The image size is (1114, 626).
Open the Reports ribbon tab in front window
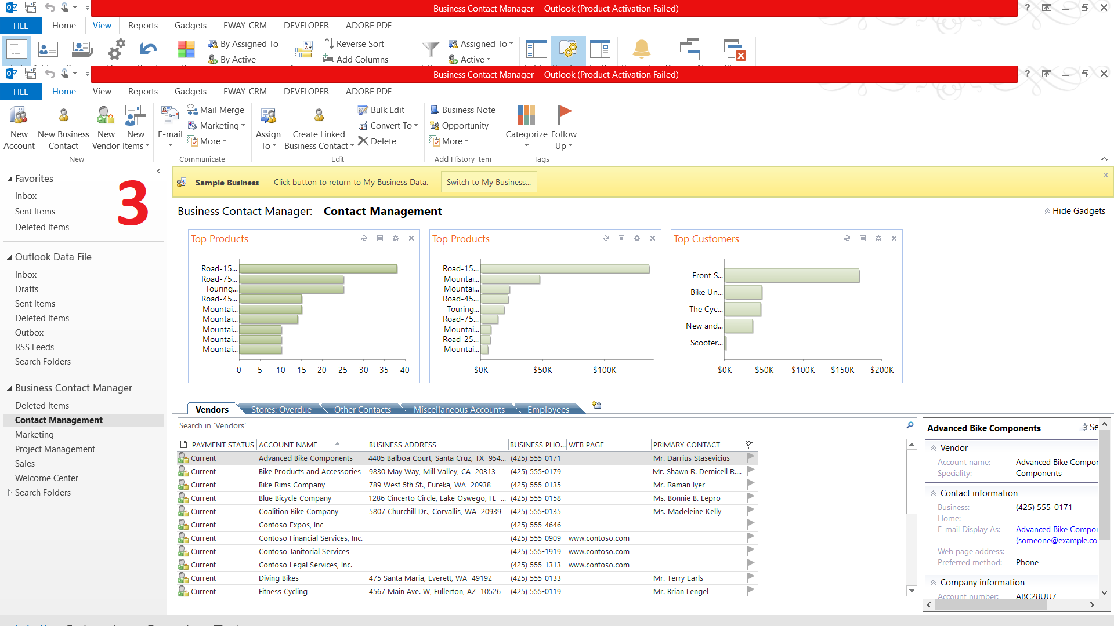[143, 91]
